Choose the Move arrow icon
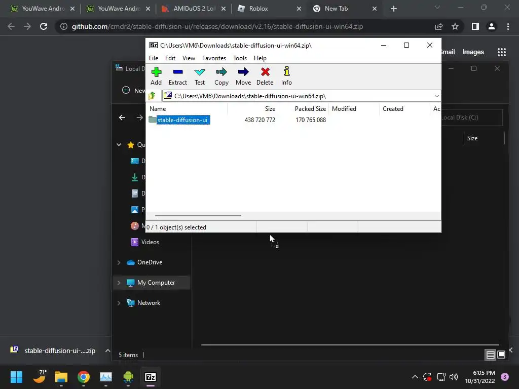519x389 pixels. [x=243, y=76]
